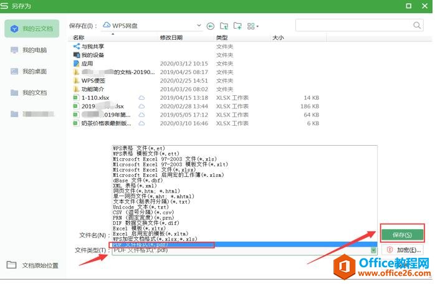Select the file 1-110.xlsx
The width and height of the screenshot is (435, 284).
tap(95, 98)
